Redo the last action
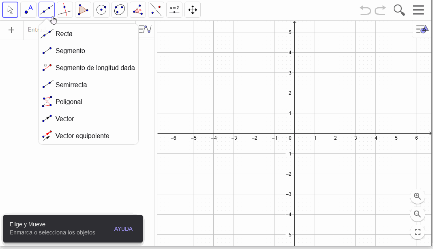This screenshot has width=433, height=249. [x=380, y=10]
